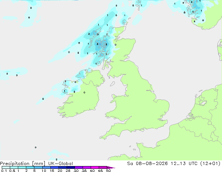Screen dimensions: 222x172
Task: Click the "0.1" legend scale label
Action: (x=4, y=171)
